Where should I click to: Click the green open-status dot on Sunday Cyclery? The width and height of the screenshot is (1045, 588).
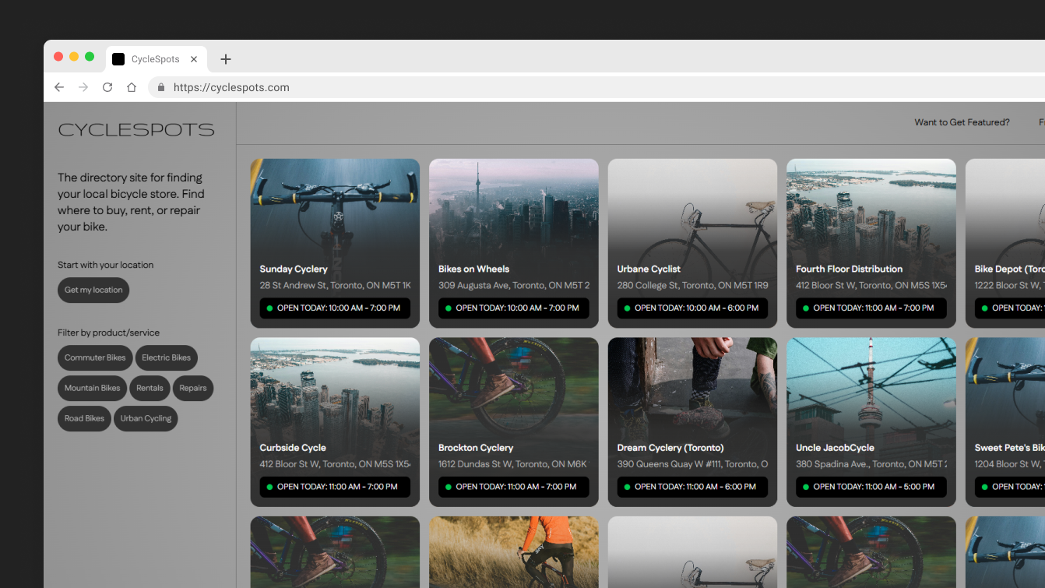(270, 308)
